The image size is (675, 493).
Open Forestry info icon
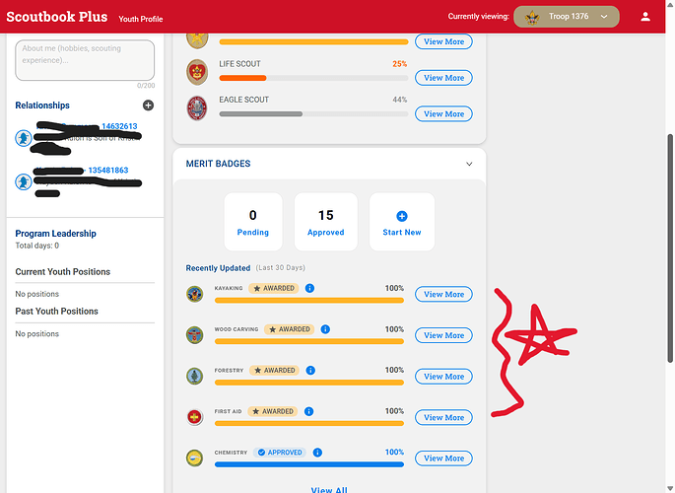coord(310,370)
